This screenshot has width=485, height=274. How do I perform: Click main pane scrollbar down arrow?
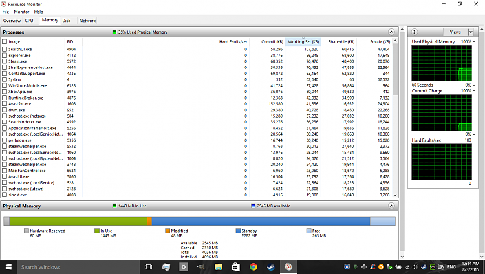click(402, 257)
